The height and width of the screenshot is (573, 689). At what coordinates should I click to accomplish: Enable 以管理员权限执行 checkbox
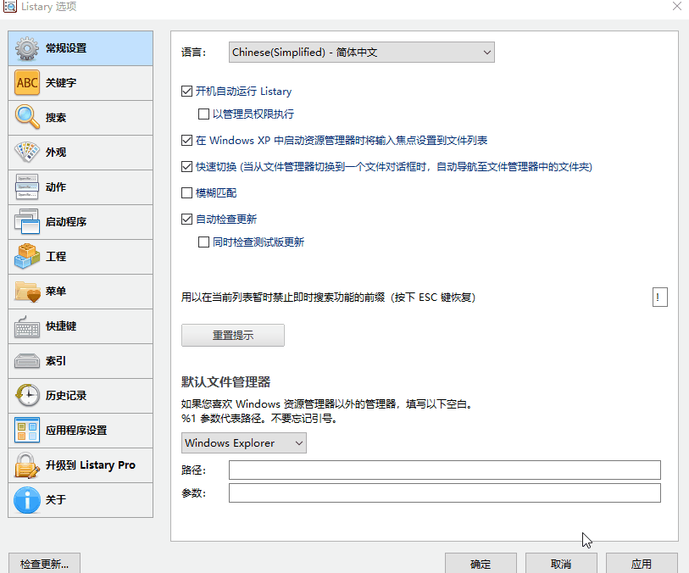pyautogui.click(x=203, y=114)
